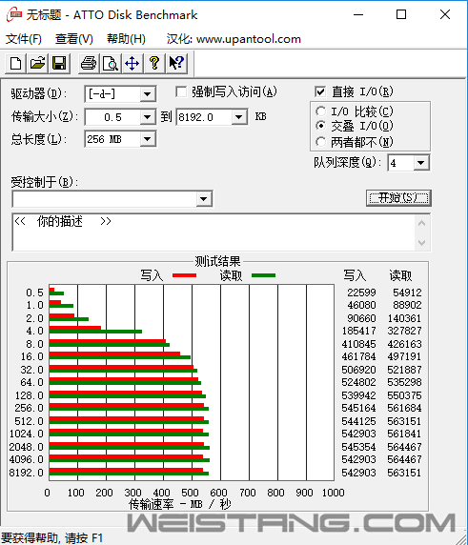Click the 汉化: www.upantool.com menu entry
Image resolution: width=468 pixels, height=545 pixels.
(234, 39)
